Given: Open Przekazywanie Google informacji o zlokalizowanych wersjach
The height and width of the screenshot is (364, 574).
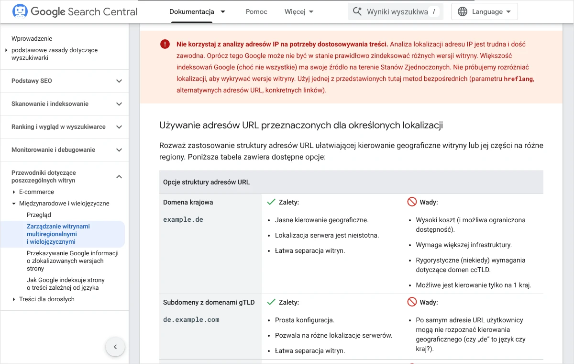Looking at the screenshot, I should (x=73, y=261).
